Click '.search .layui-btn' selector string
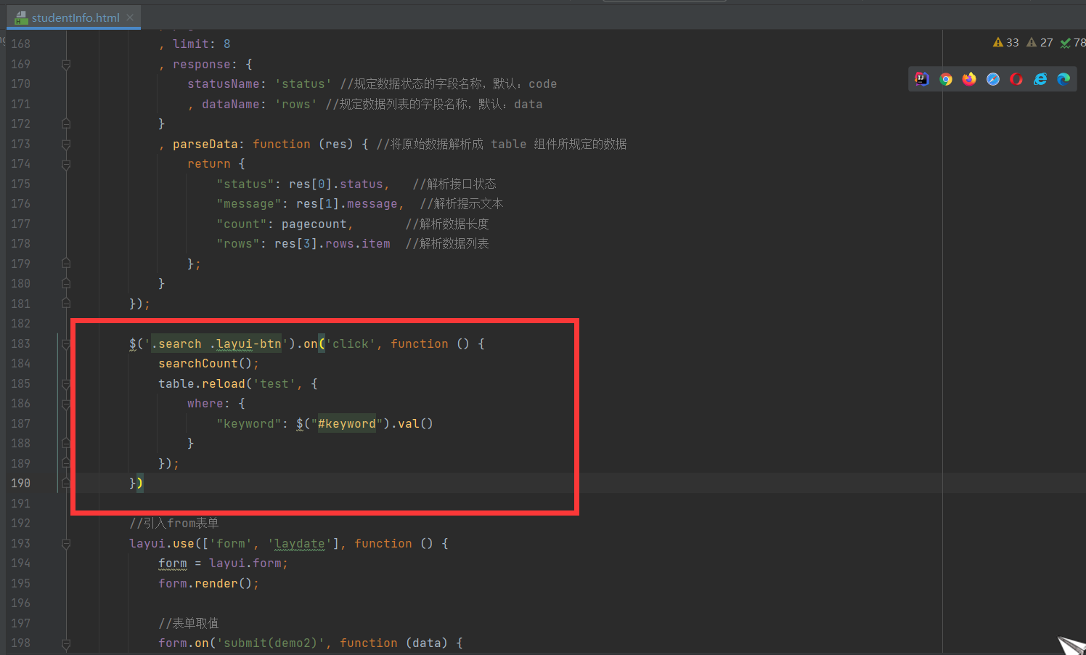This screenshot has height=655, width=1086. click(x=216, y=344)
